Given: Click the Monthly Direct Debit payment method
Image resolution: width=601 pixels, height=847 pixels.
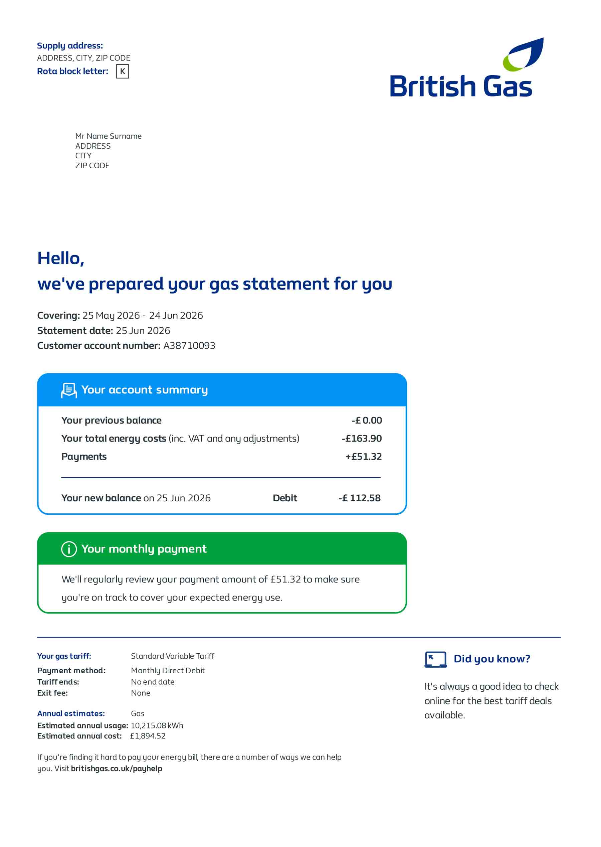Looking at the screenshot, I should [x=168, y=670].
